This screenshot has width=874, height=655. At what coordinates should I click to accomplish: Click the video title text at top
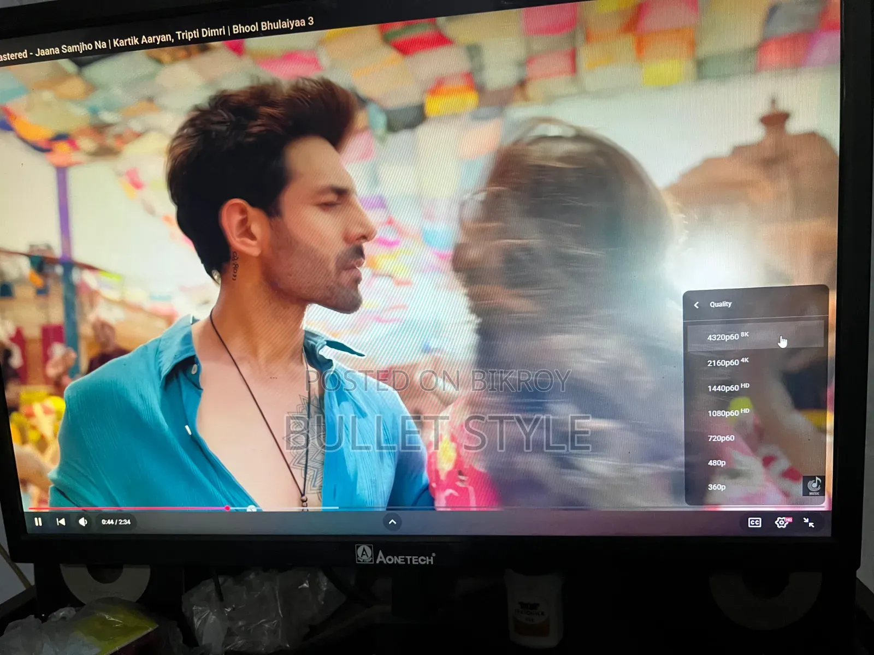coord(157,39)
